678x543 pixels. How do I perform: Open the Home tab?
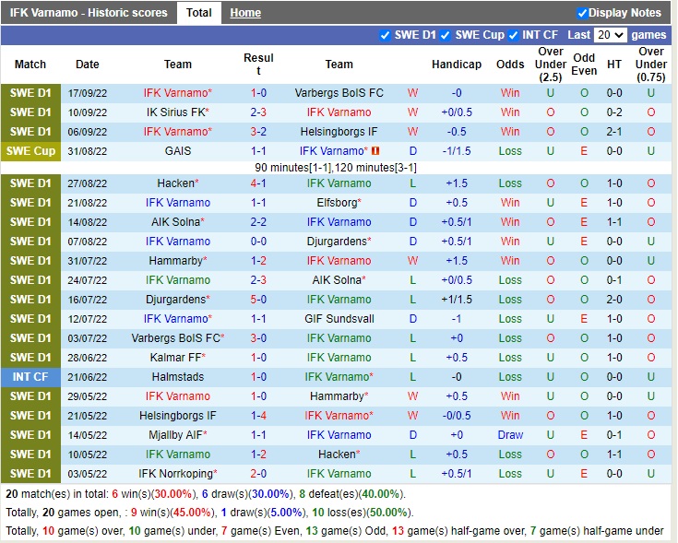tap(245, 13)
